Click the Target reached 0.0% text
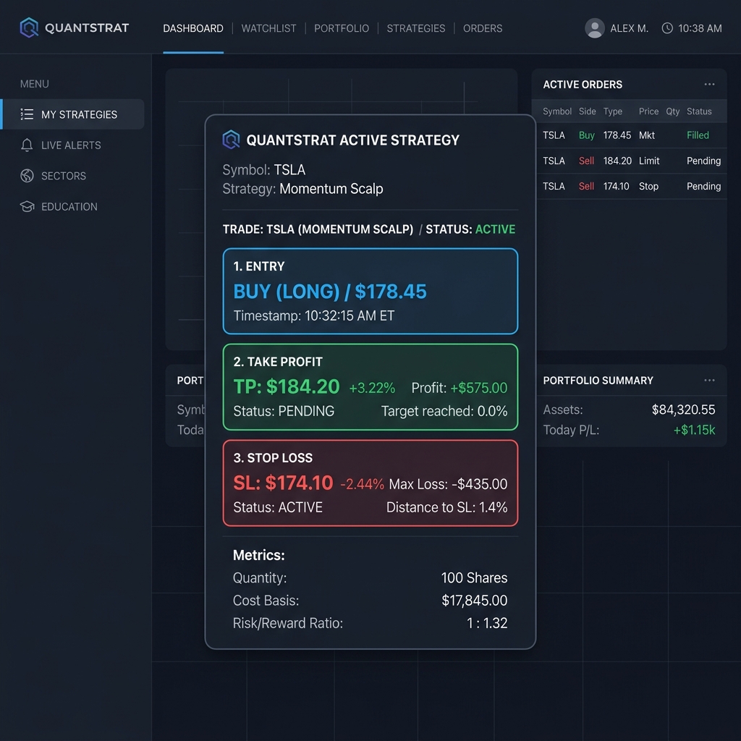The image size is (741, 741). 444,411
